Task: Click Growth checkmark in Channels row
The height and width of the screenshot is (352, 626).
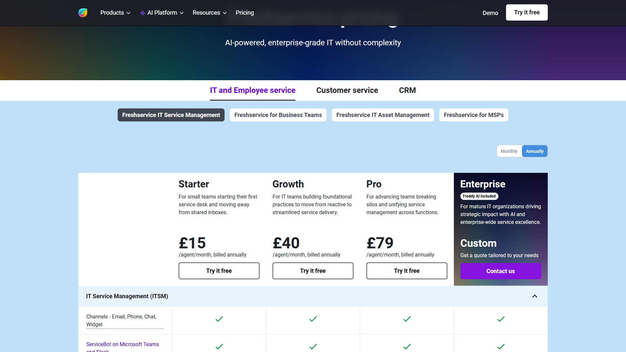Action: click(313, 319)
